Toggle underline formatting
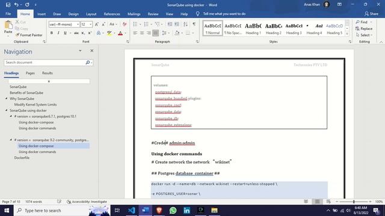 [x=65, y=33]
